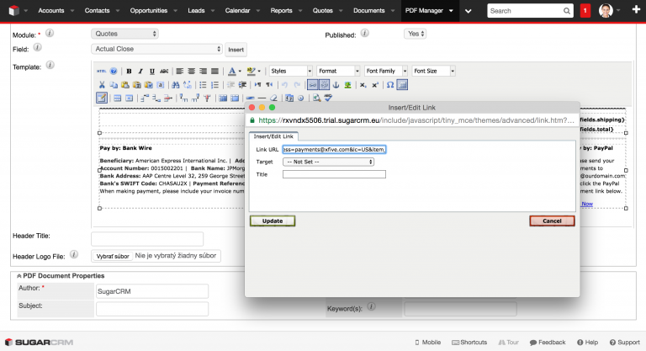Toggle bold formatting in template editor

click(x=129, y=71)
